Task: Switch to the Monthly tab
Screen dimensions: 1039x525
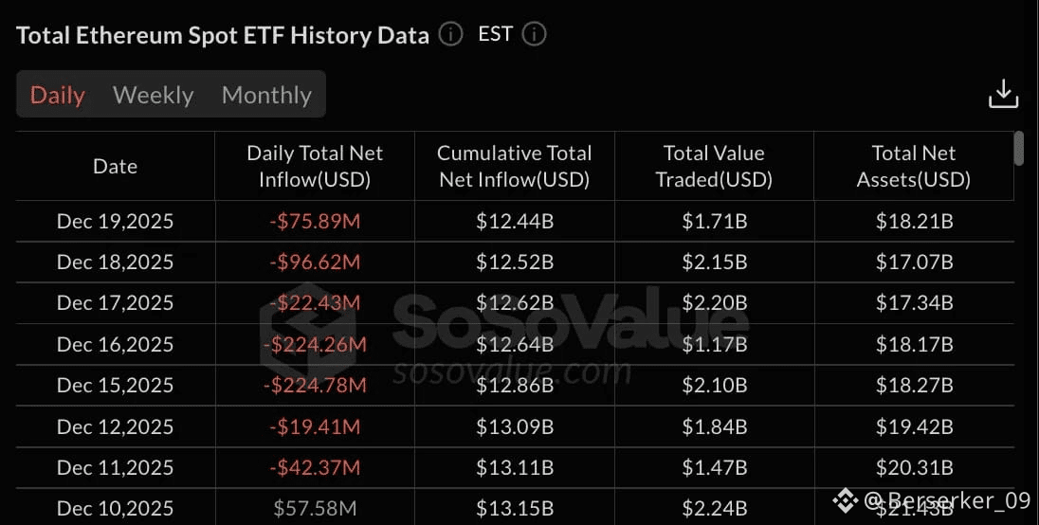Action: (266, 95)
